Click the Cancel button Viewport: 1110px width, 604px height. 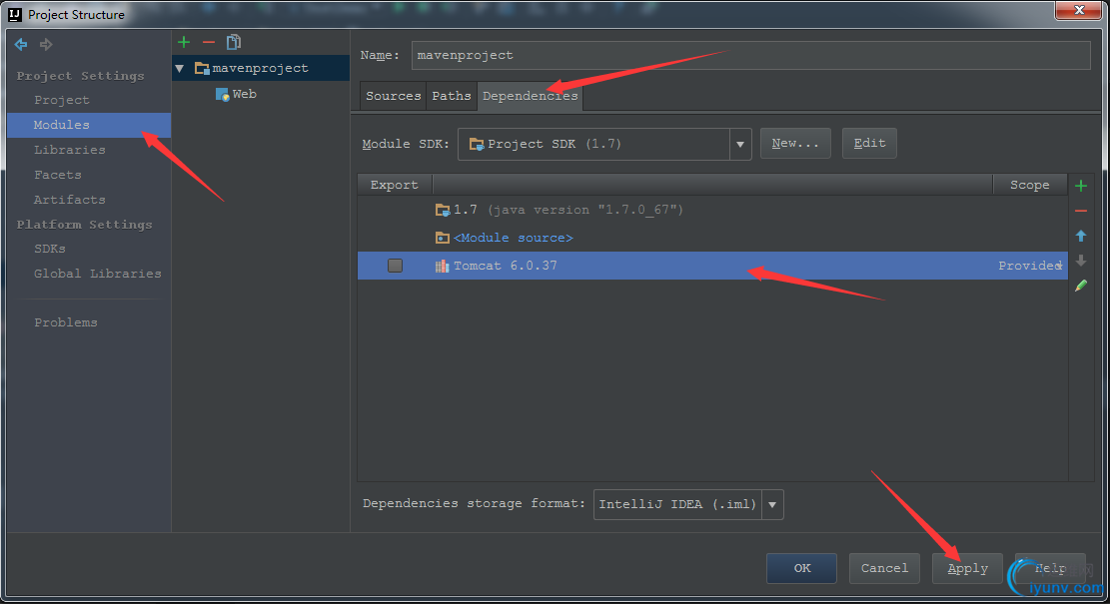pyautogui.click(x=884, y=569)
